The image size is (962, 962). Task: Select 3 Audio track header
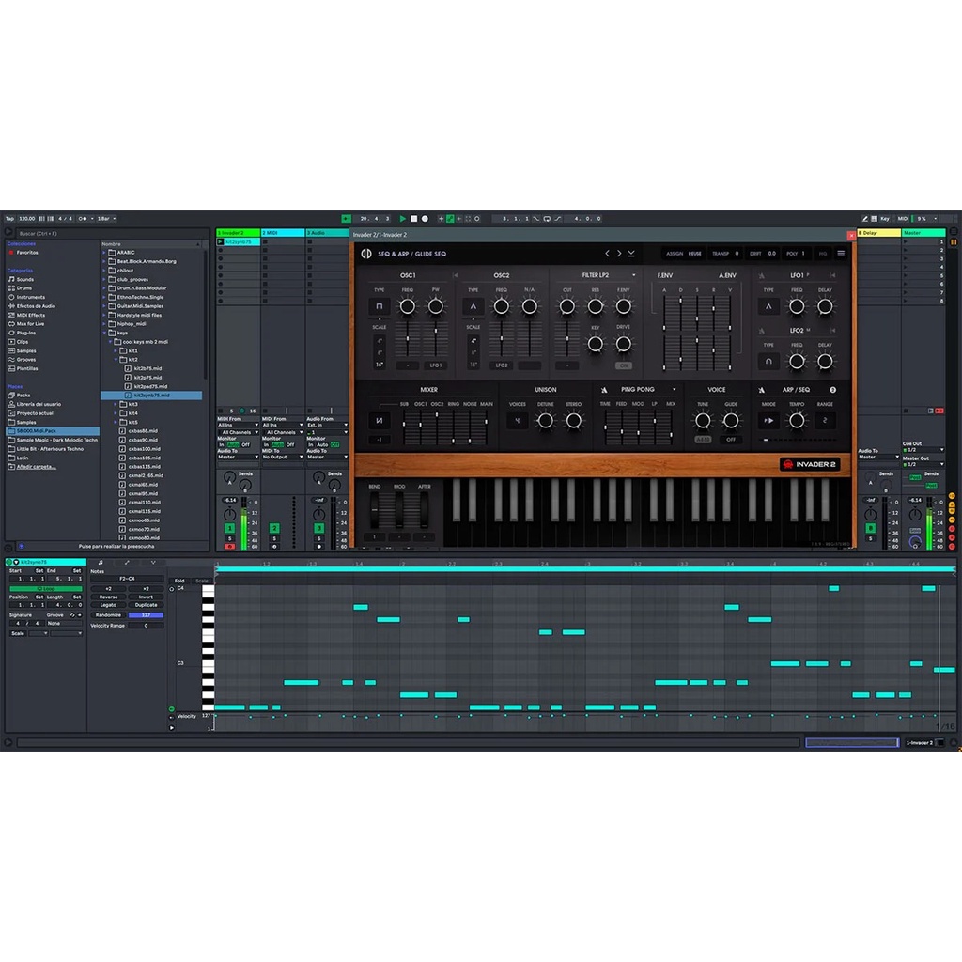tap(327, 233)
